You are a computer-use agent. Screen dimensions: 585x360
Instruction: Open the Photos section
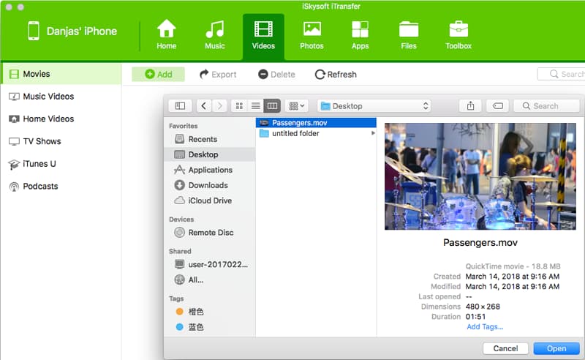point(312,29)
